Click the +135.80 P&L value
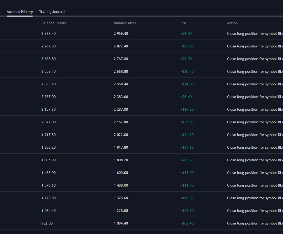 187,122
